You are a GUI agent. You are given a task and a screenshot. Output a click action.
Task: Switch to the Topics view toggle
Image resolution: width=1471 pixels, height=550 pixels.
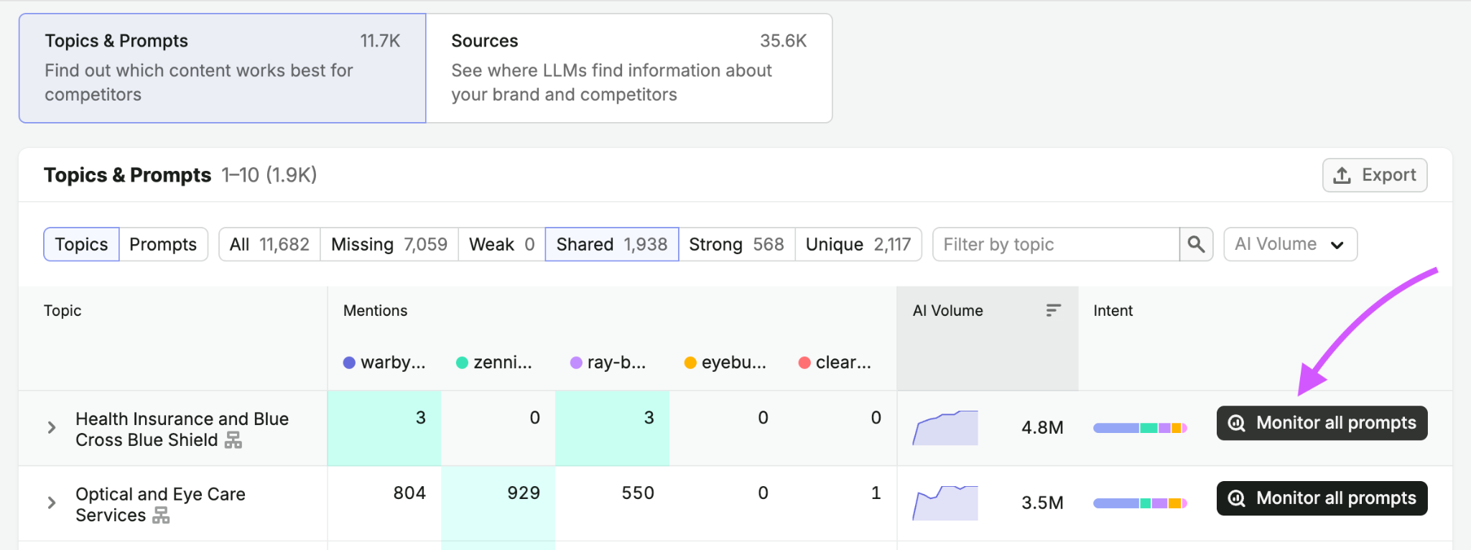click(81, 244)
